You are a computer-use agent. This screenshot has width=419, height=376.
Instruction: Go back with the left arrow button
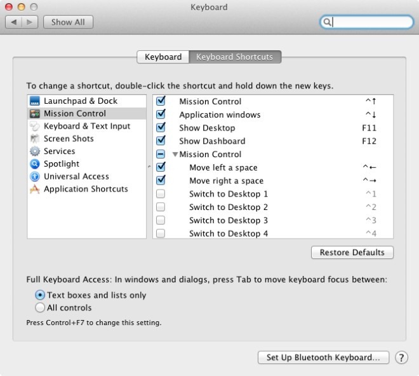(13, 22)
